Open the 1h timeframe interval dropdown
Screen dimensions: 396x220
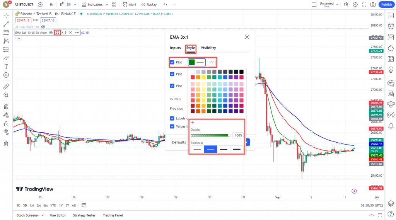51,5
